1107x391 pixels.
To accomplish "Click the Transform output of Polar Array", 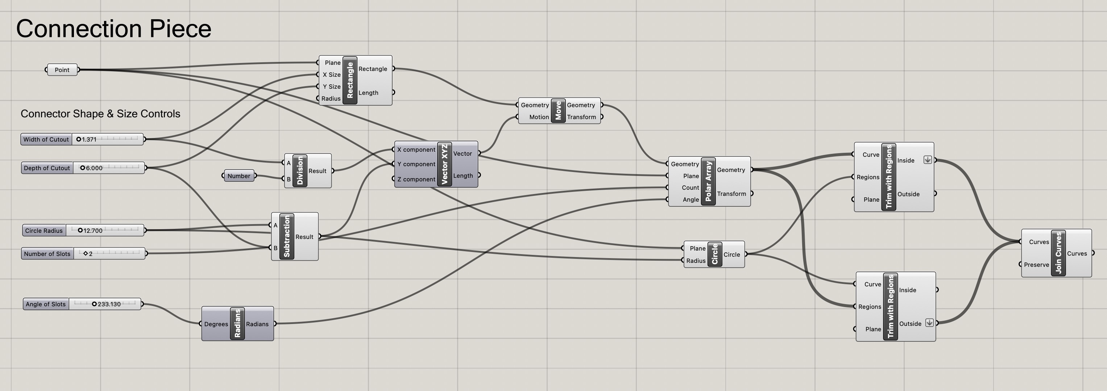I will coord(731,194).
